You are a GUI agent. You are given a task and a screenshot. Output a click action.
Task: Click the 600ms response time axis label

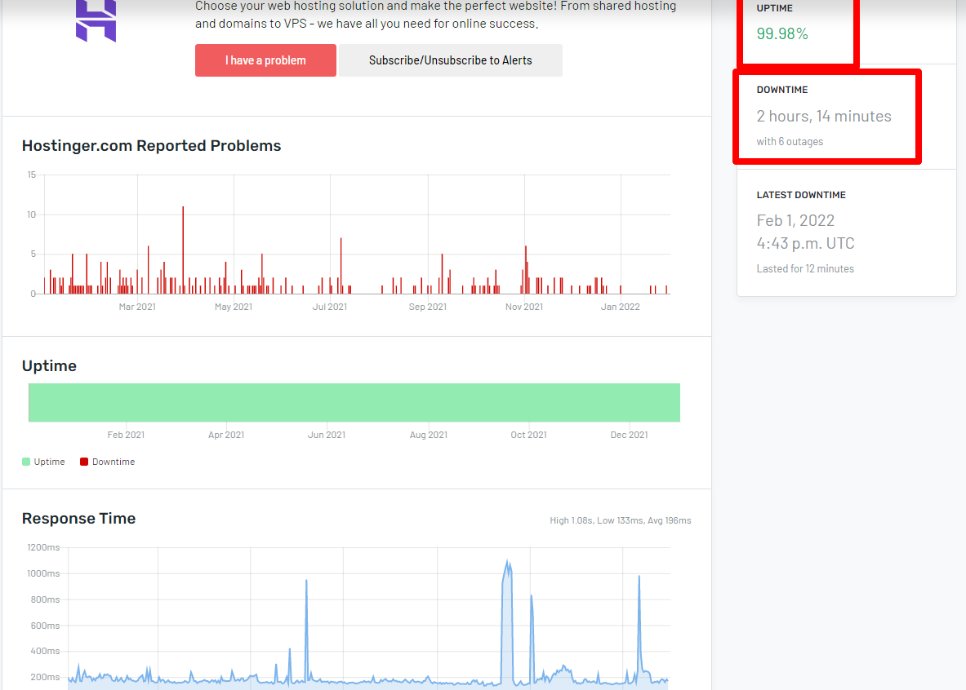[45, 626]
